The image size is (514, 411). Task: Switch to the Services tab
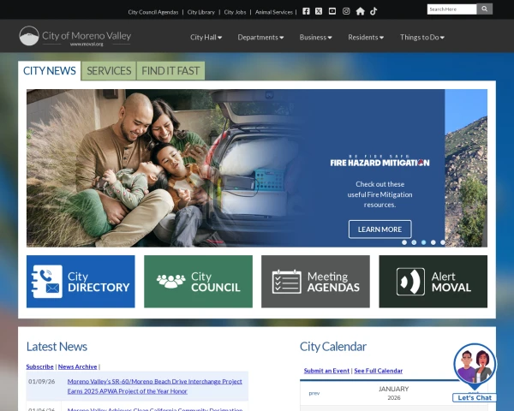point(109,71)
